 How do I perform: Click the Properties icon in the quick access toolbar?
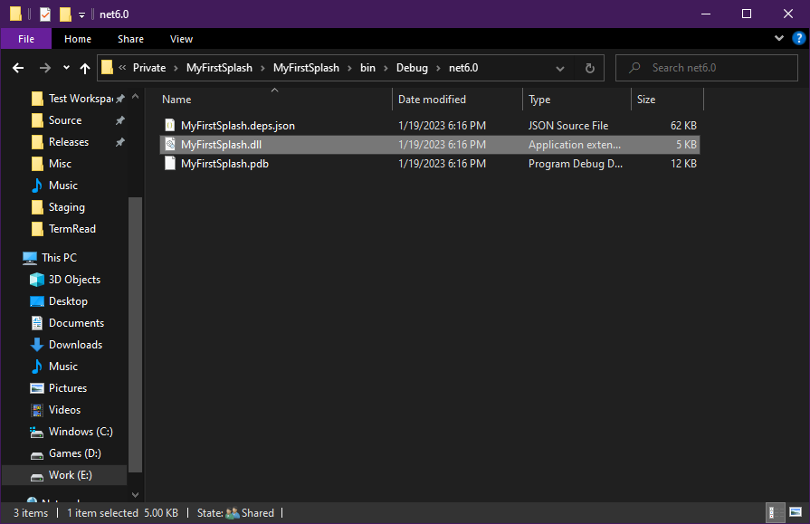click(x=45, y=14)
